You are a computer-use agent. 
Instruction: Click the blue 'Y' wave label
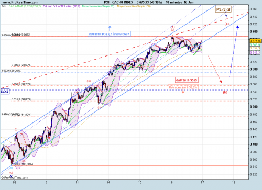(226, 16)
